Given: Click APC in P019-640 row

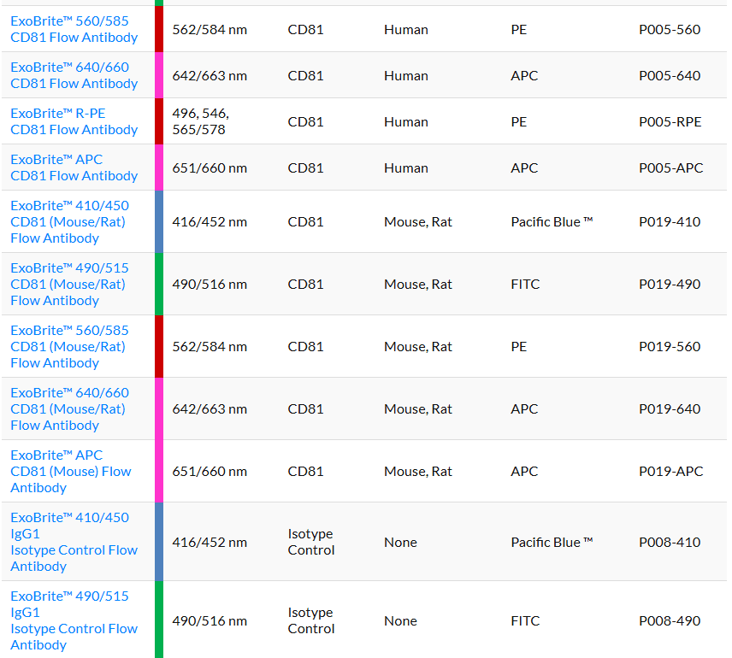Looking at the screenshot, I should click(524, 408).
